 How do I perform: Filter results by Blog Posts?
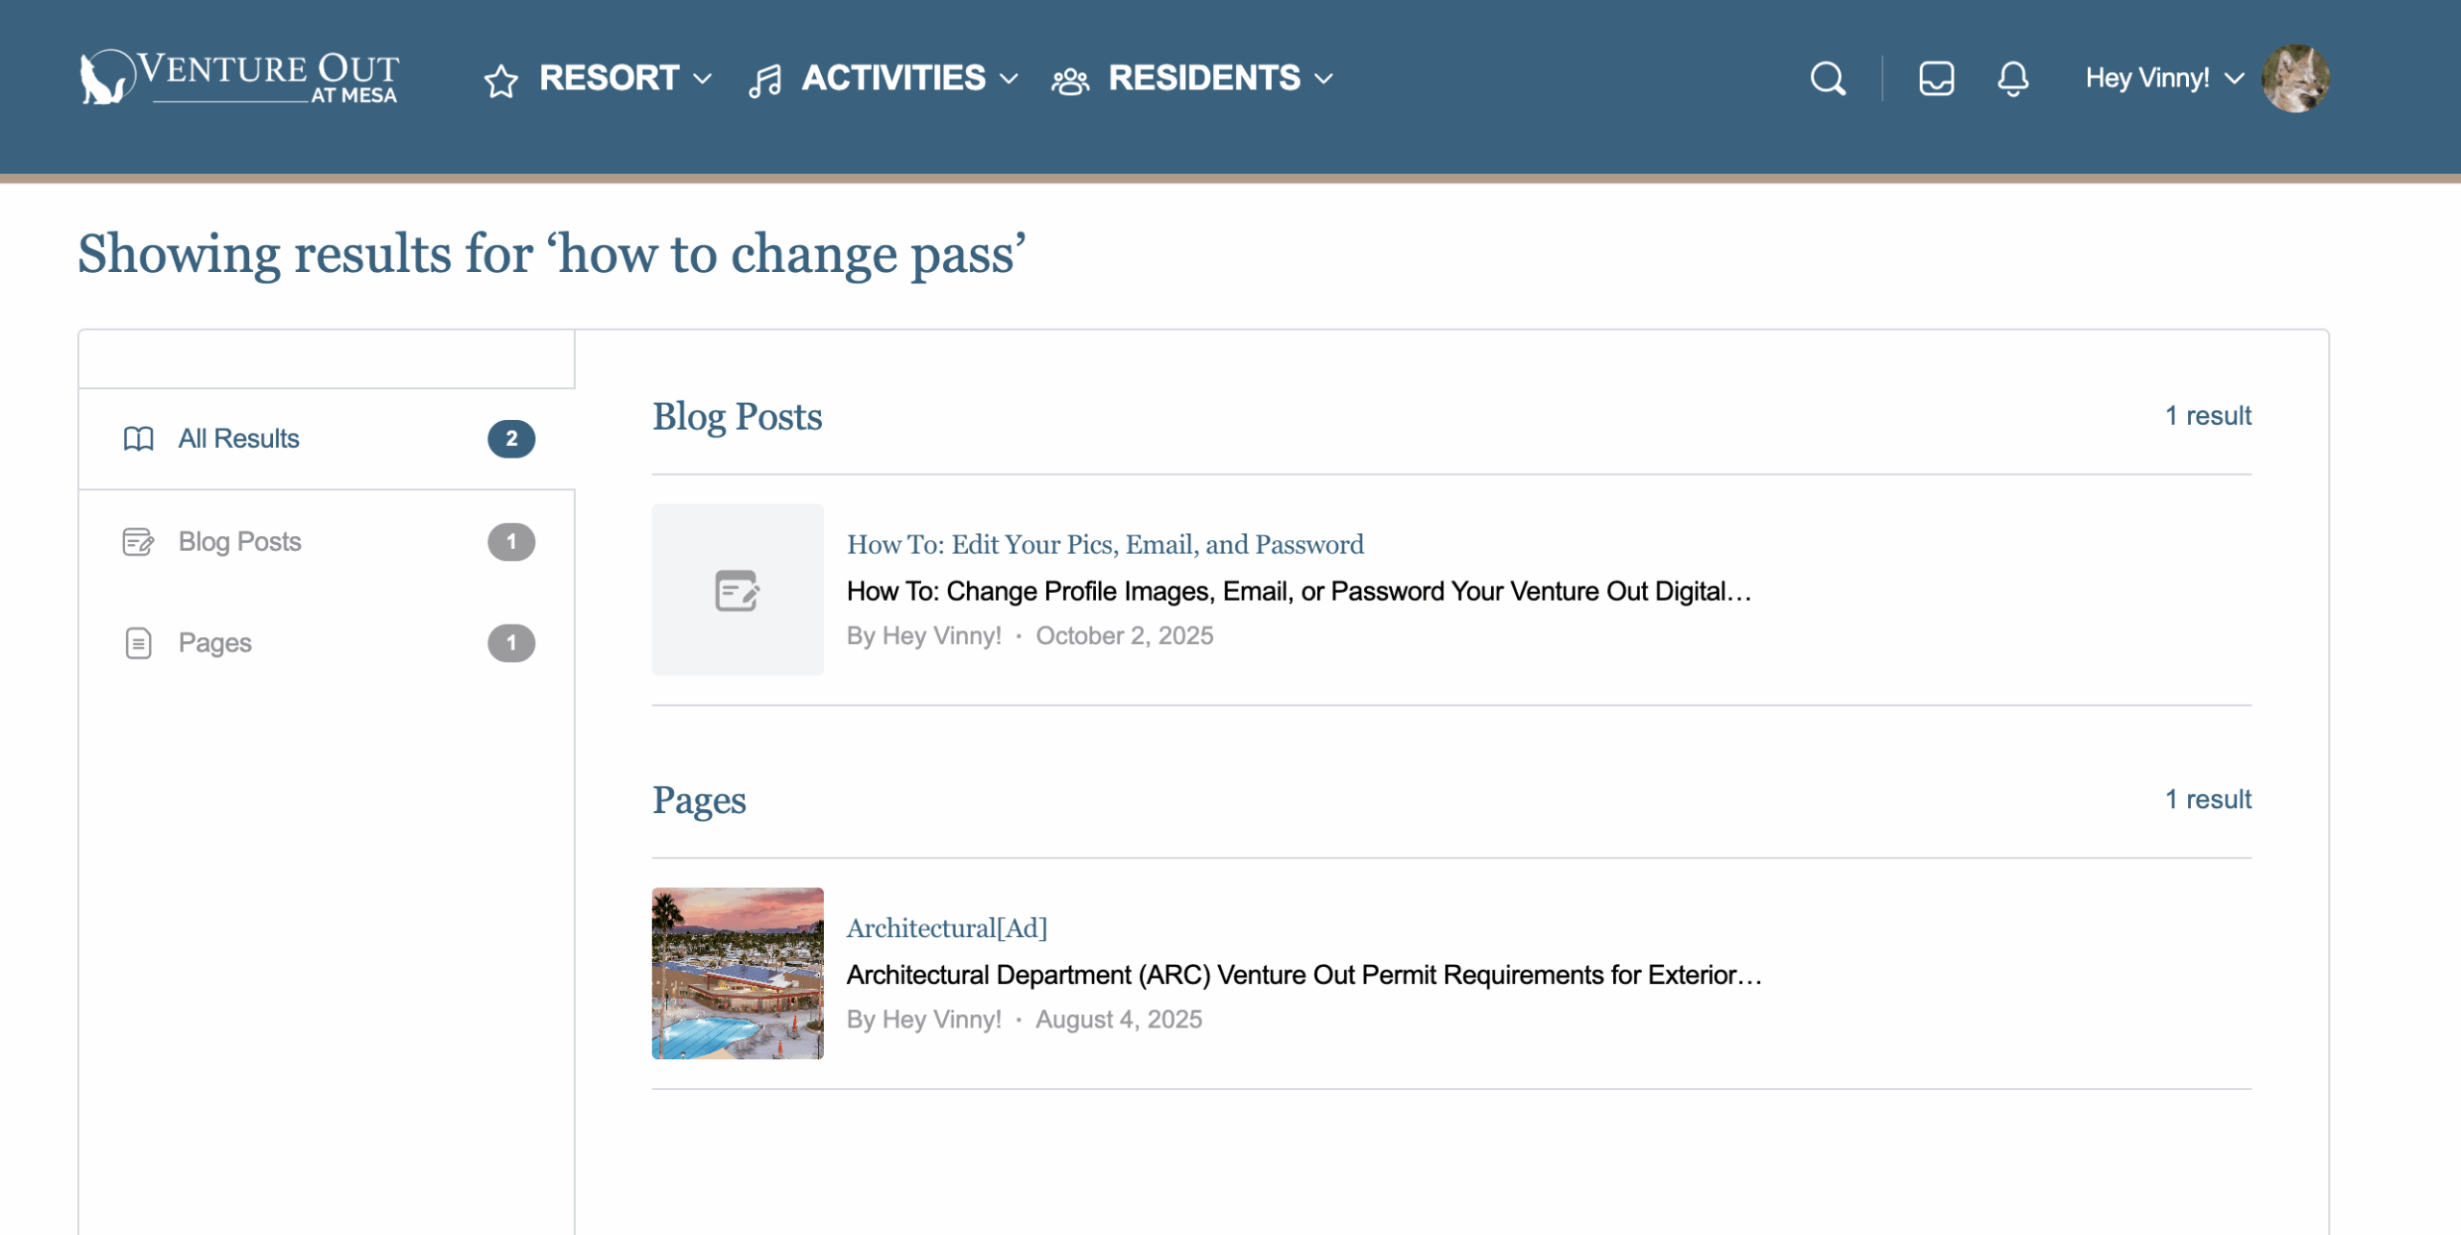pos(239,542)
